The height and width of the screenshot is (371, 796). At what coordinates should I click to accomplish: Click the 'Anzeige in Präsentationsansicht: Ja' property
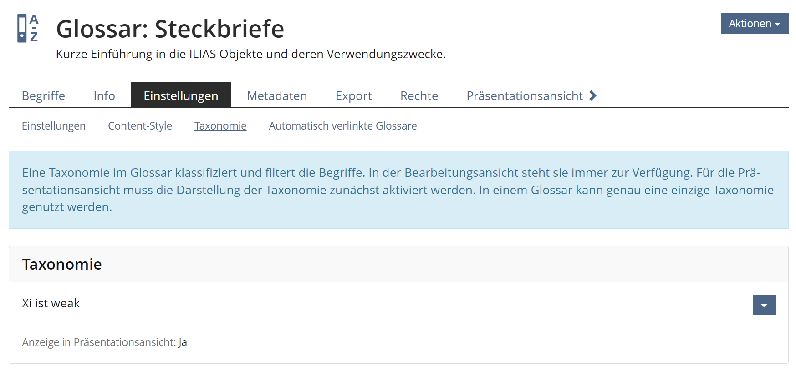coord(104,342)
